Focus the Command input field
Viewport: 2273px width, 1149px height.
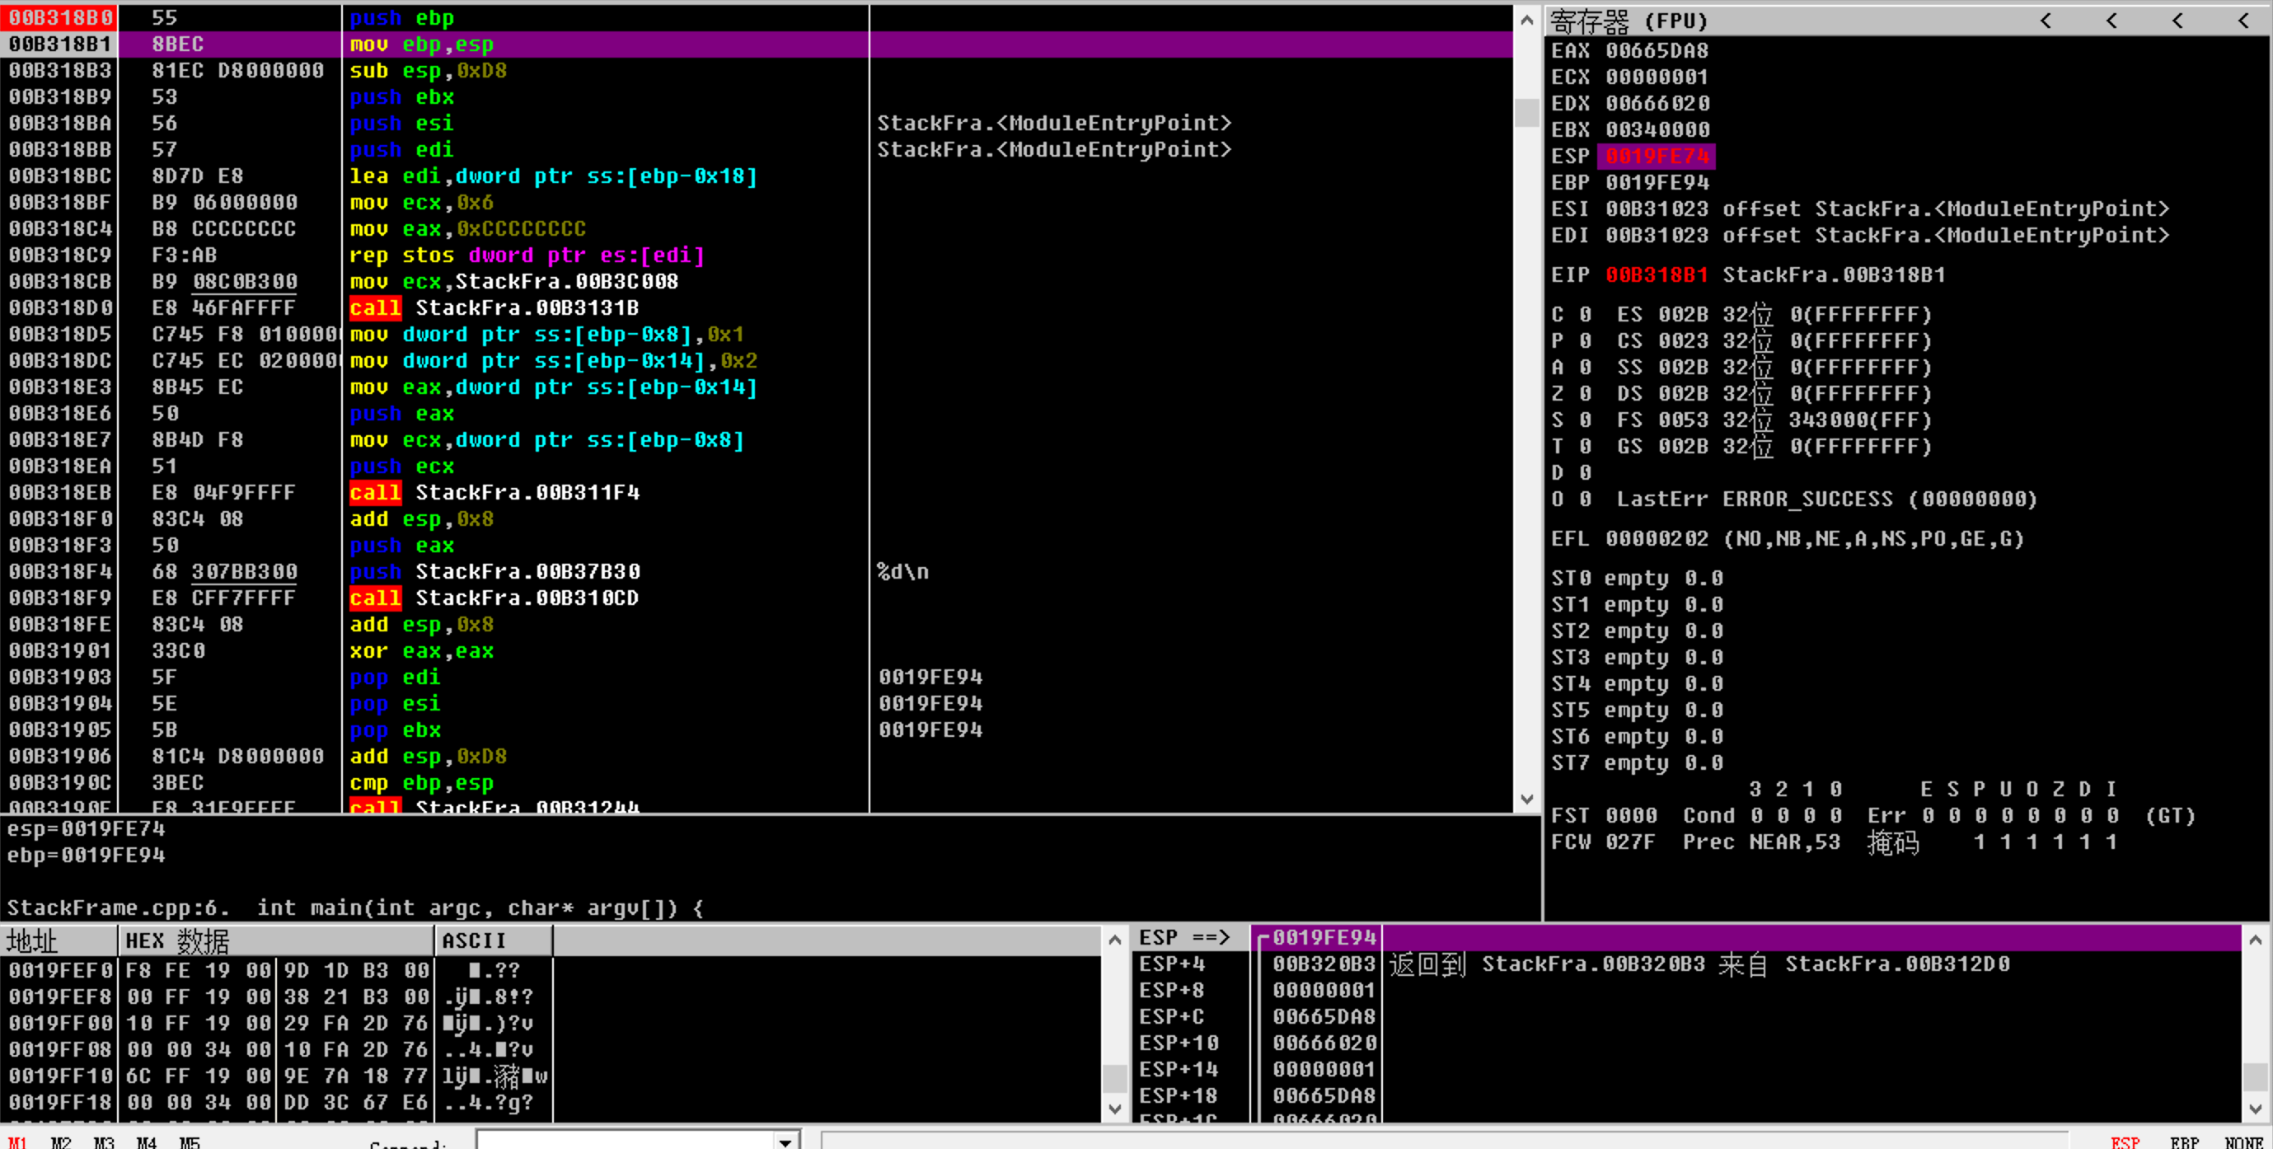click(x=625, y=1141)
